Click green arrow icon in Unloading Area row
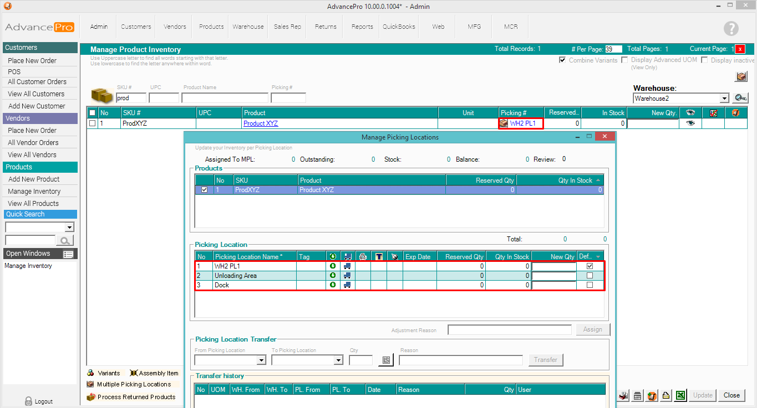757x408 pixels. tap(333, 276)
